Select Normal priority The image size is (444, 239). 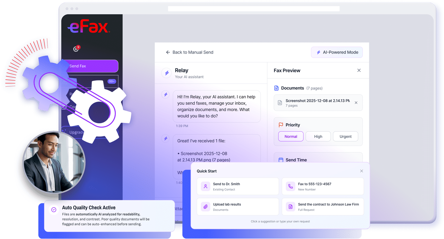pos(291,136)
